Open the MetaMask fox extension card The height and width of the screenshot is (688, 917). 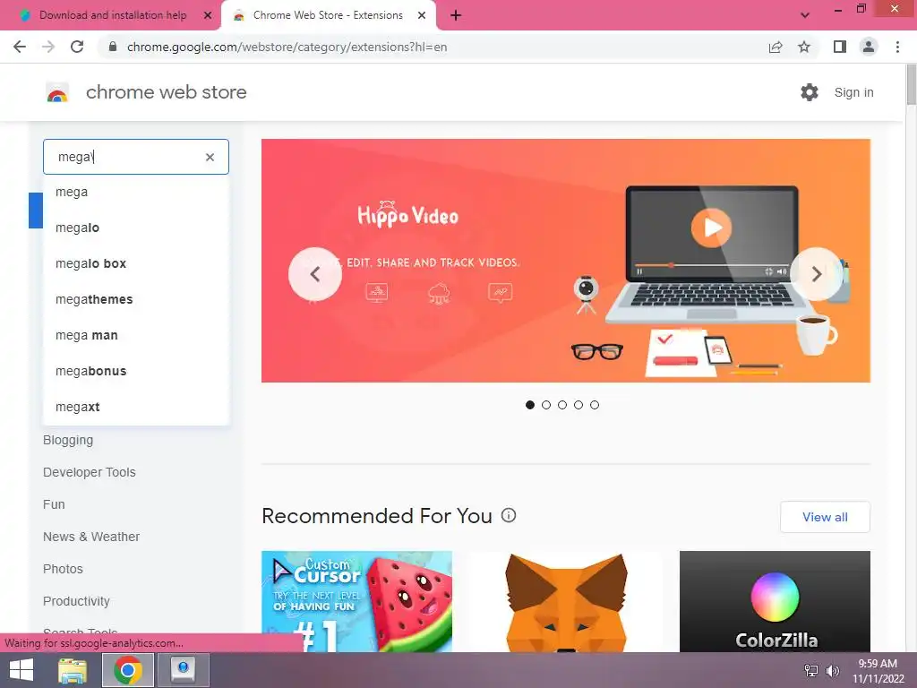point(566,601)
